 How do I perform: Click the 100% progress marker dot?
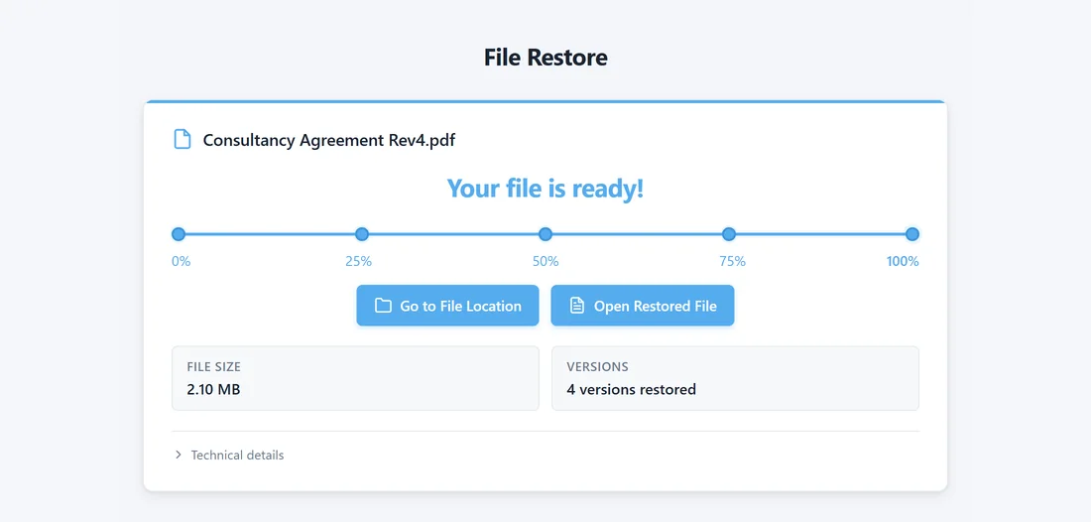pyautogui.click(x=912, y=234)
